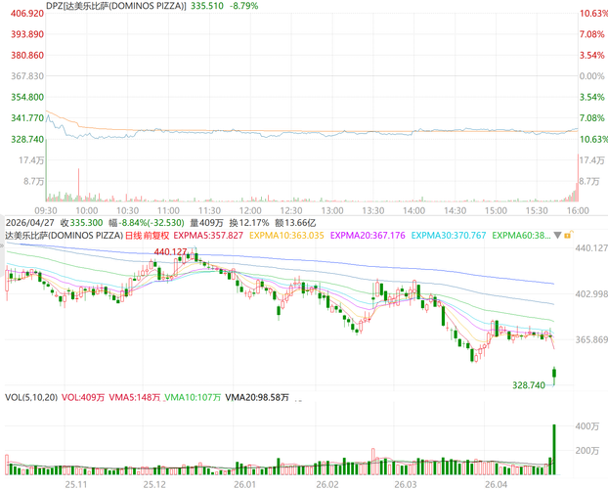Click the 幅-8.84%(-32.530) change value
This screenshot has width=608, height=489.
tap(147, 223)
